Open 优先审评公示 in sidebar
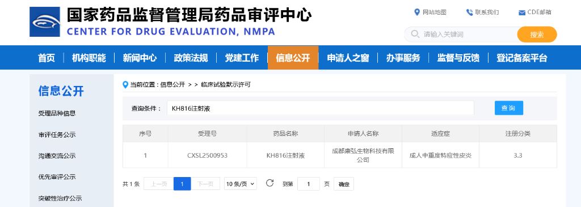581x207 pixels. tap(57, 177)
